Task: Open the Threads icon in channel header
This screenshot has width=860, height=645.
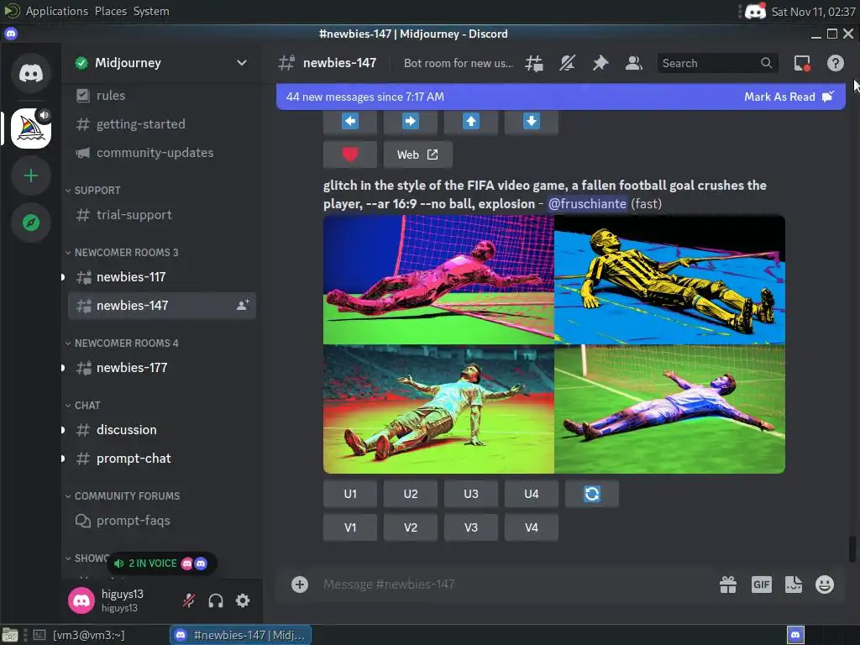Action: point(533,63)
